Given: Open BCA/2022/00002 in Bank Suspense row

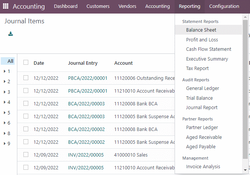Looking at the screenshot, I should (x=86, y=142).
